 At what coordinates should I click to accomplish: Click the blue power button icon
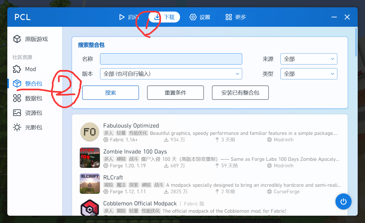point(343,202)
